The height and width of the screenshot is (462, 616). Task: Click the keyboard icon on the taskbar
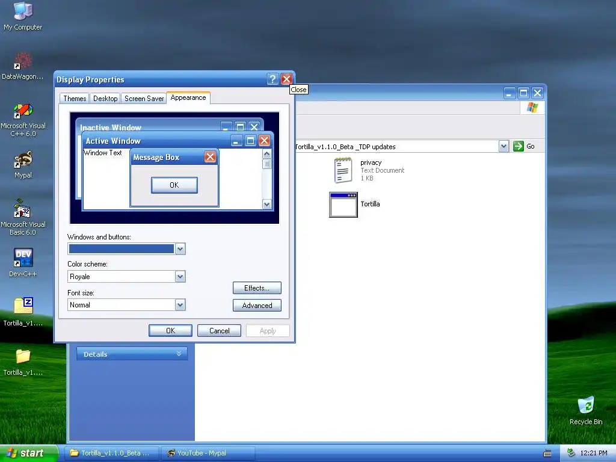pos(547,454)
